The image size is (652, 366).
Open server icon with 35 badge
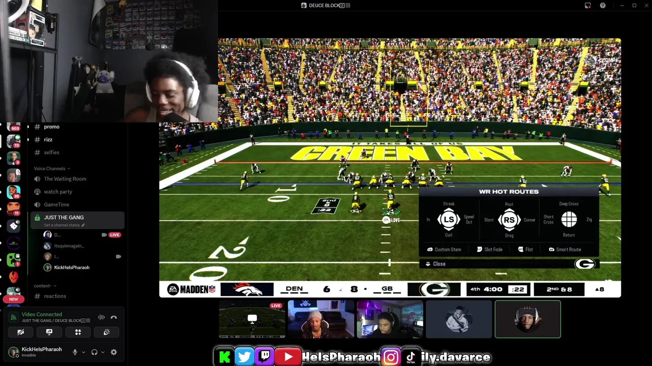point(14,192)
